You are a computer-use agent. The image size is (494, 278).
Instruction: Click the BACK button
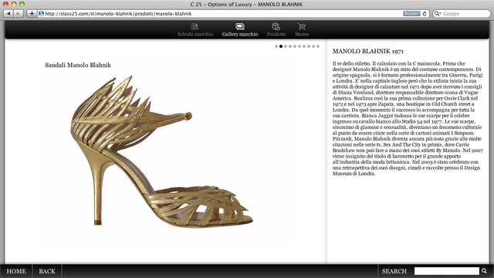(47, 271)
